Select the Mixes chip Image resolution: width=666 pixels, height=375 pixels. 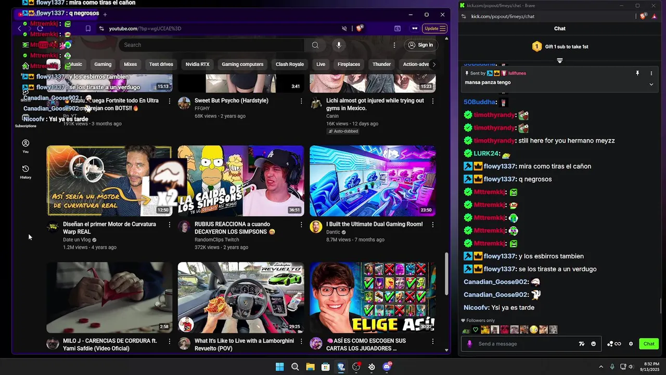(131, 64)
